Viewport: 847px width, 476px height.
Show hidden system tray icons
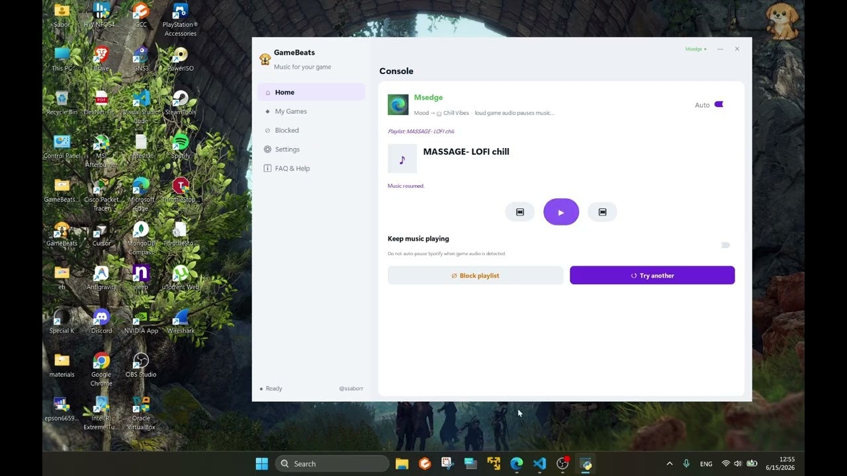tap(669, 463)
